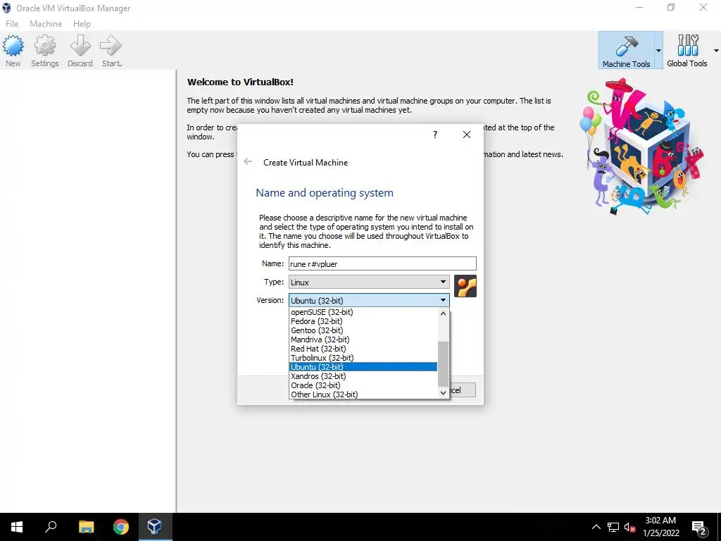Click the version list scrollbar thumb
The height and width of the screenshot is (541, 721).
pos(444,364)
